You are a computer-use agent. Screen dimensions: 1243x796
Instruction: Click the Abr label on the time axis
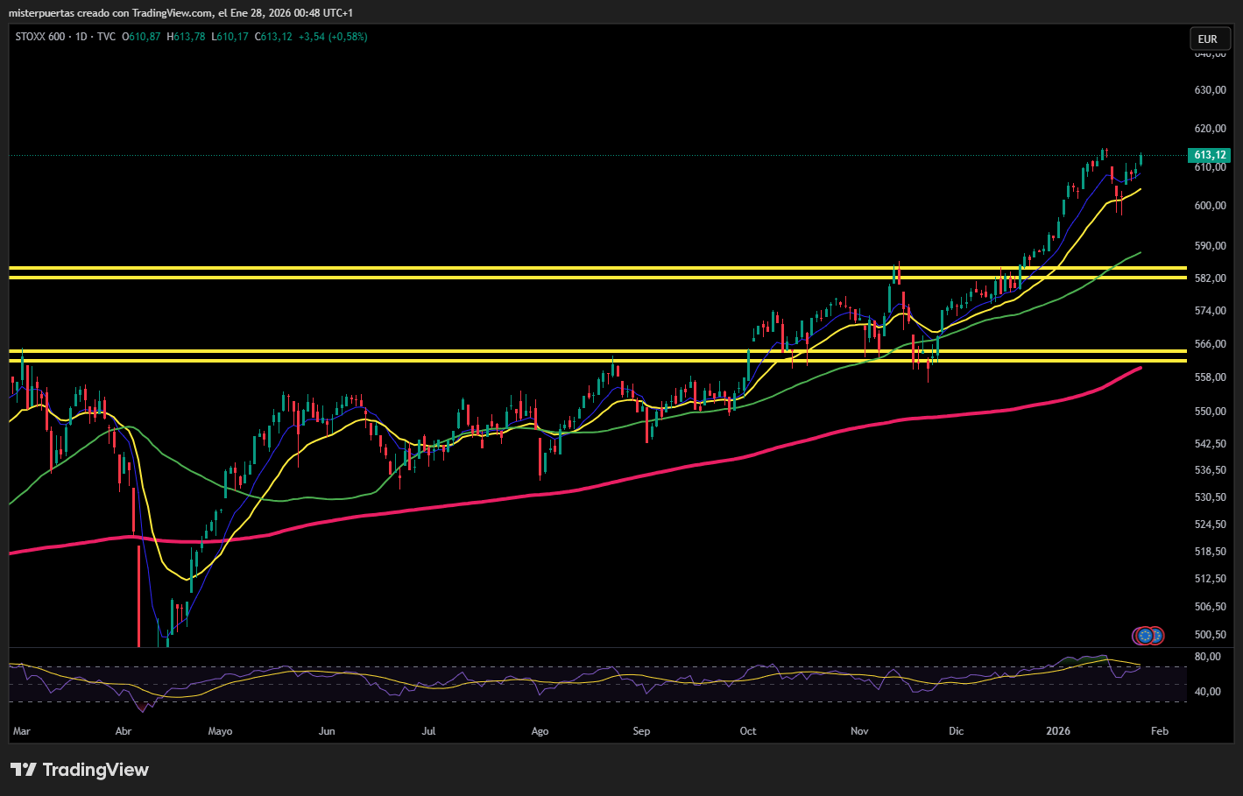coord(124,731)
